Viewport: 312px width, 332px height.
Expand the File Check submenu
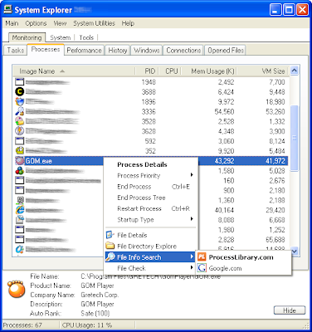[192, 267]
